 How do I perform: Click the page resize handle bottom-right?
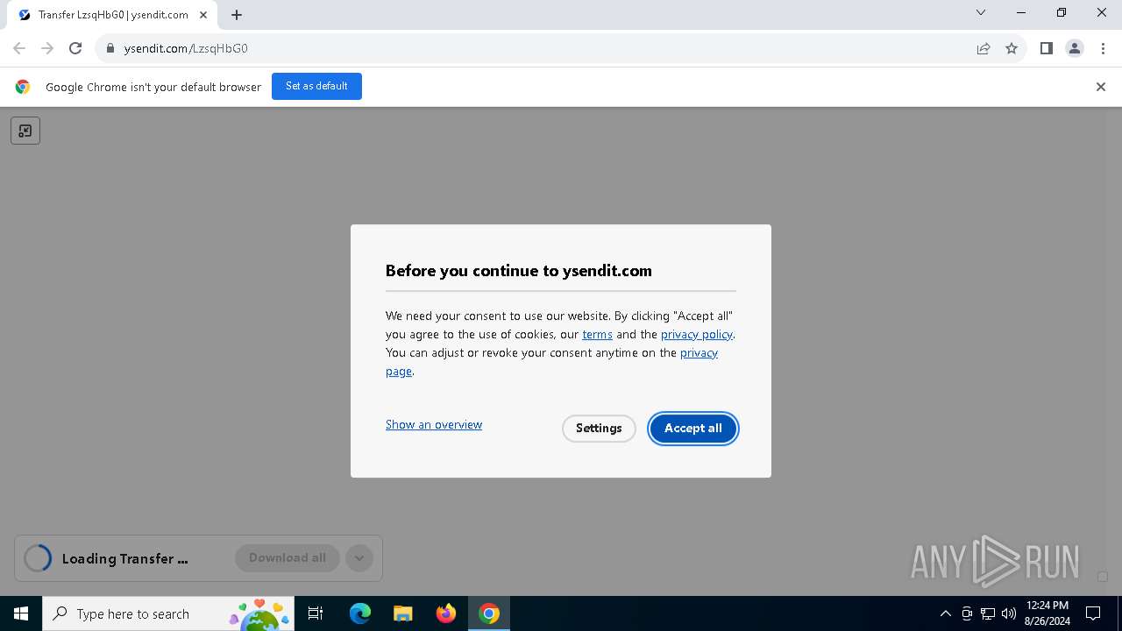click(1103, 577)
